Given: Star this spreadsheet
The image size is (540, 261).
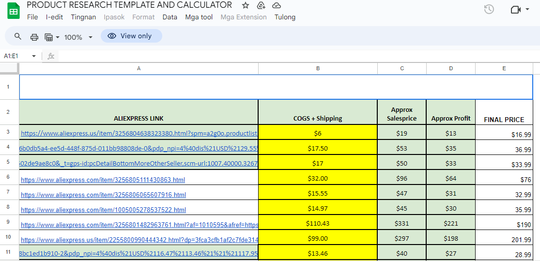Looking at the screenshot, I should pyautogui.click(x=245, y=5).
